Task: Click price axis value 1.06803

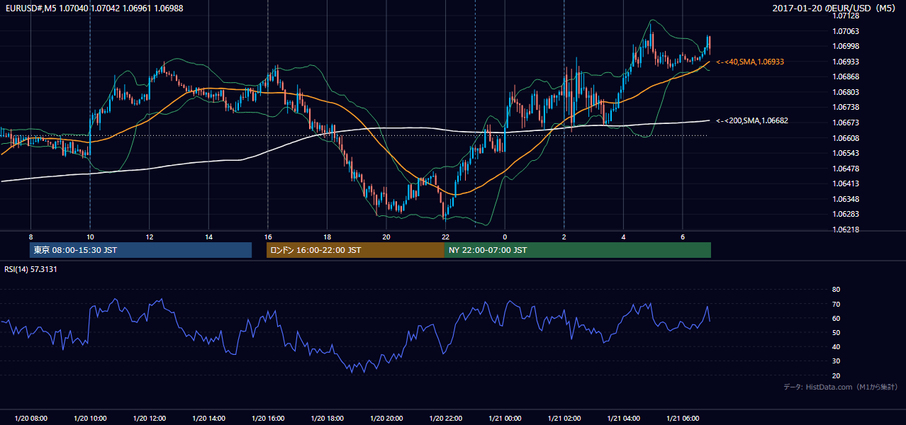Action: [x=846, y=92]
